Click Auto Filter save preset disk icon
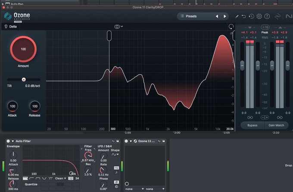This screenshot has width=293, height=192. (x=118, y=141)
